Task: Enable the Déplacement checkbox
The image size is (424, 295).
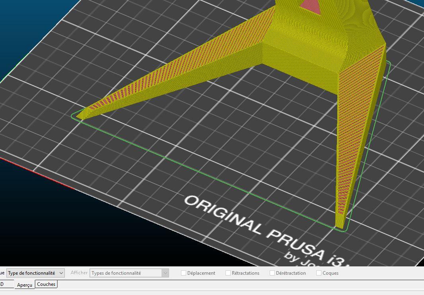Action: click(x=183, y=273)
